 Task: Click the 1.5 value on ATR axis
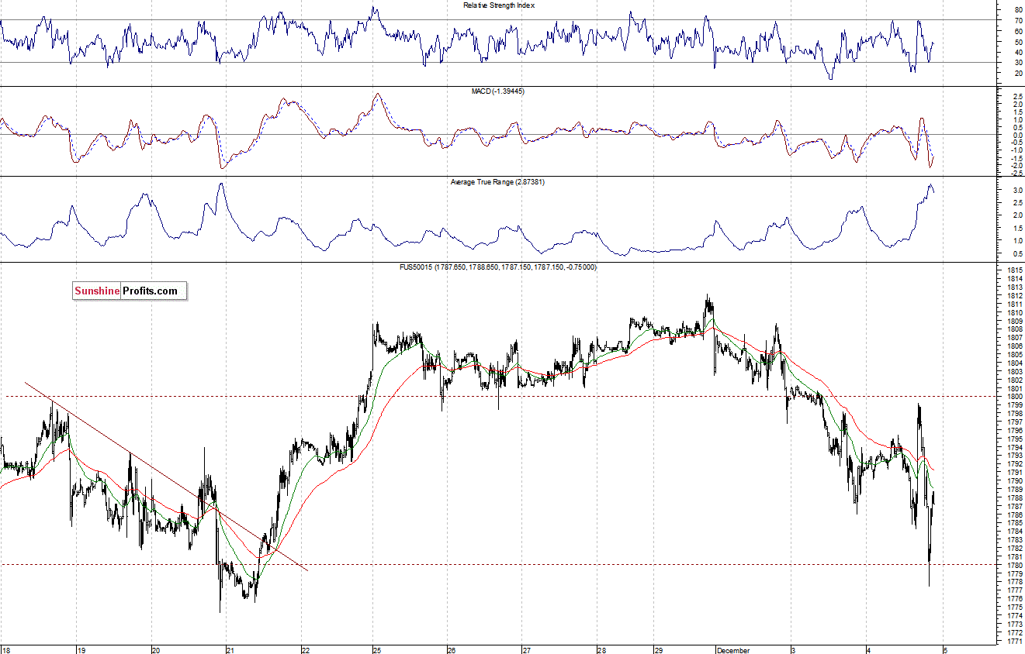[1017, 228]
